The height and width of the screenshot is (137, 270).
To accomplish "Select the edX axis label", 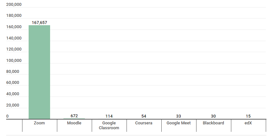I will pyautogui.click(x=248, y=123).
